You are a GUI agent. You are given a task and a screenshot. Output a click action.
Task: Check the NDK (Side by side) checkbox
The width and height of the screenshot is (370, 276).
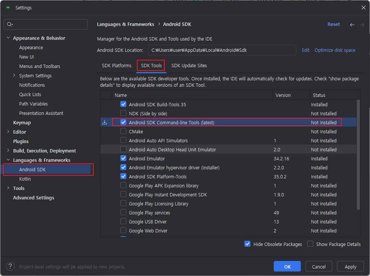click(123, 113)
